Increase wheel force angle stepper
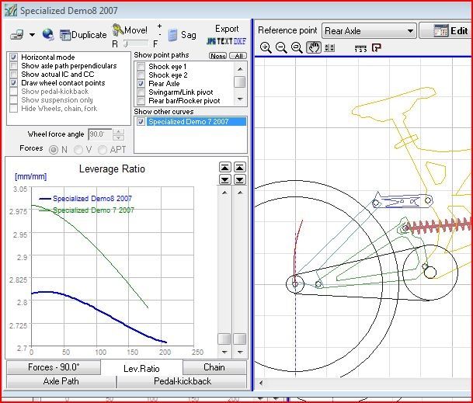Viewport: 473px width, 403px height. [x=119, y=131]
